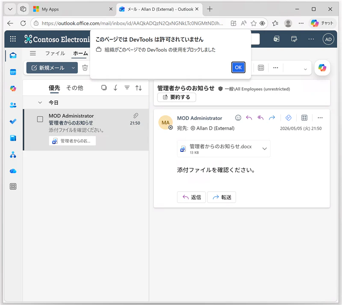The height and width of the screenshot is (305, 342).
Task: Open the My Day icon in the header
Action: 294,39
